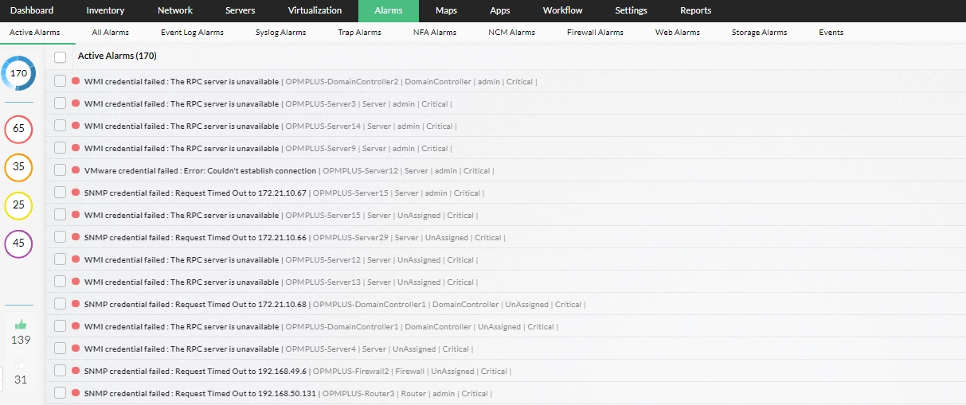The height and width of the screenshot is (405, 966).
Task: Switch to the All Alarms tab
Action: point(111,33)
